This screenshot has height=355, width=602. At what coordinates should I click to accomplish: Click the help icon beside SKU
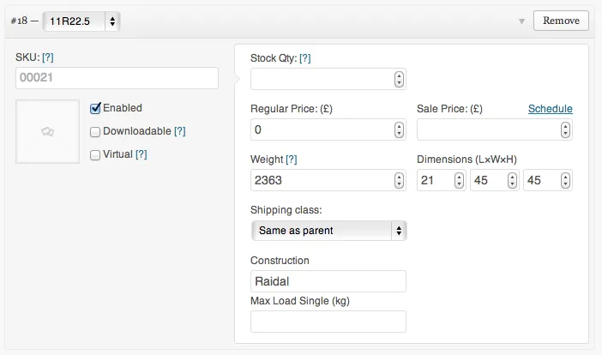pos(48,58)
